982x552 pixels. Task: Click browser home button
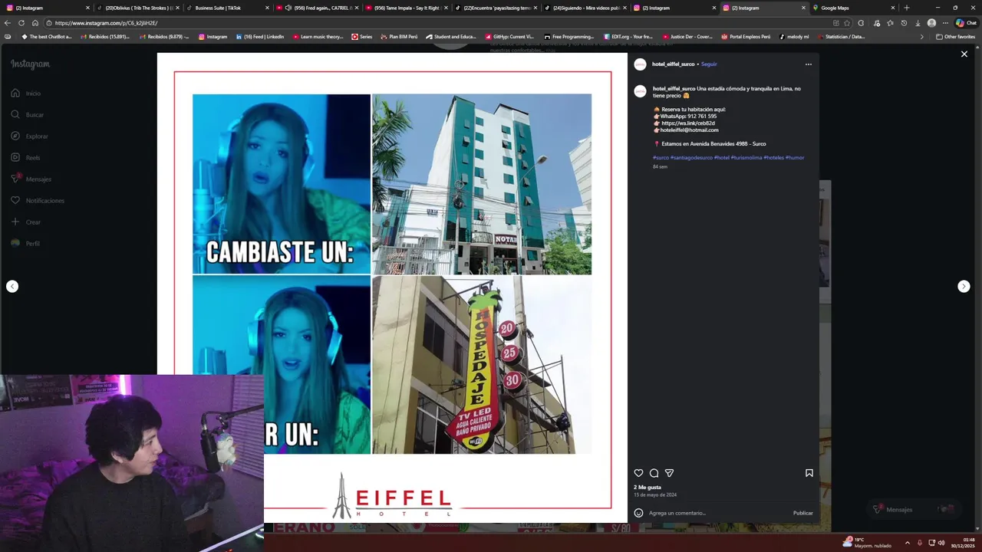coord(35,23)
